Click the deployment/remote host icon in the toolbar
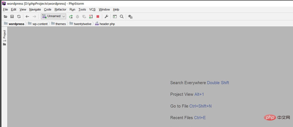Image resolution: width=293 pixels, height=127 pixels. [x=130, y=17]
